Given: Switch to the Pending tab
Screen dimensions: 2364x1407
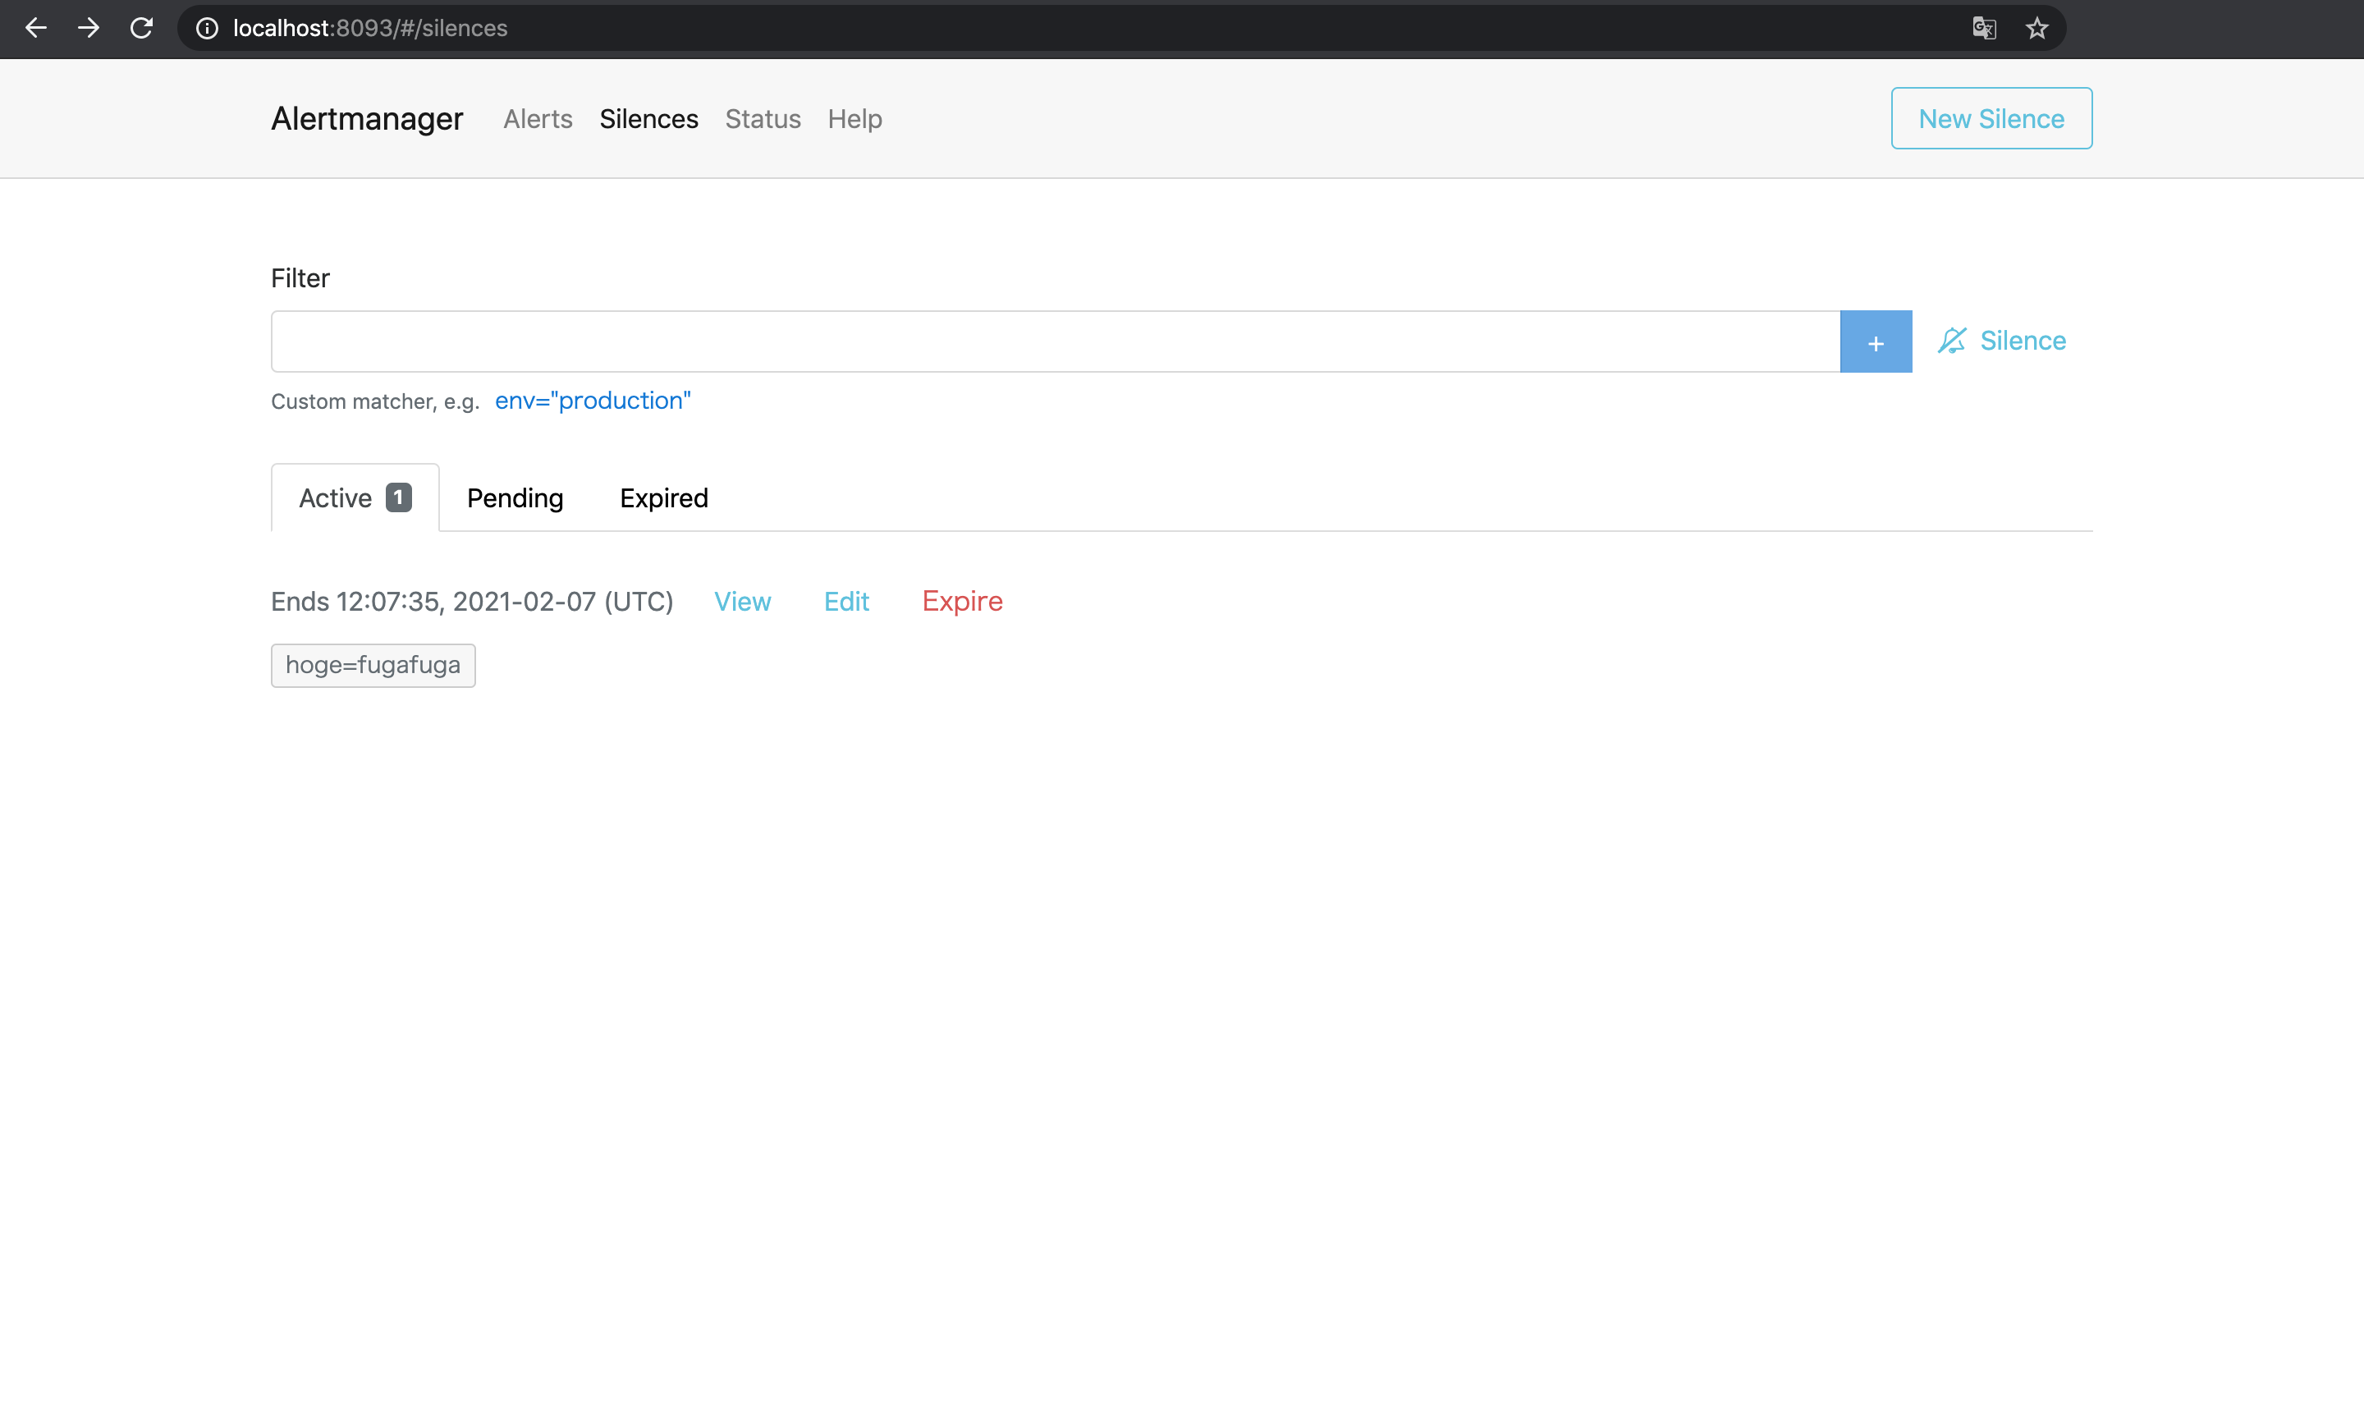Looking at the screenshot, I should 515,497.
